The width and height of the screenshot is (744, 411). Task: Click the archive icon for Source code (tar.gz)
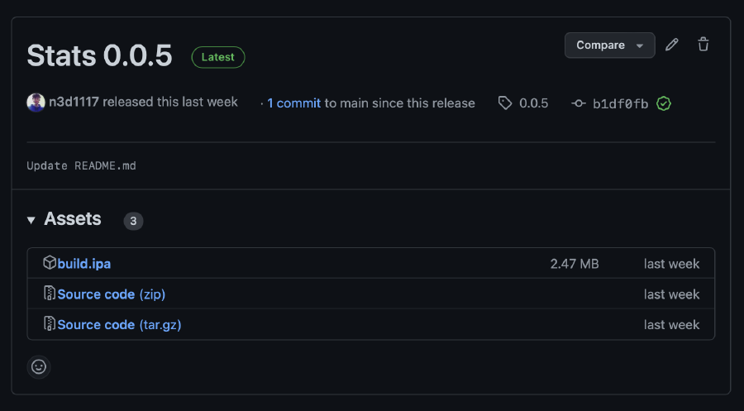pos(50,324)
